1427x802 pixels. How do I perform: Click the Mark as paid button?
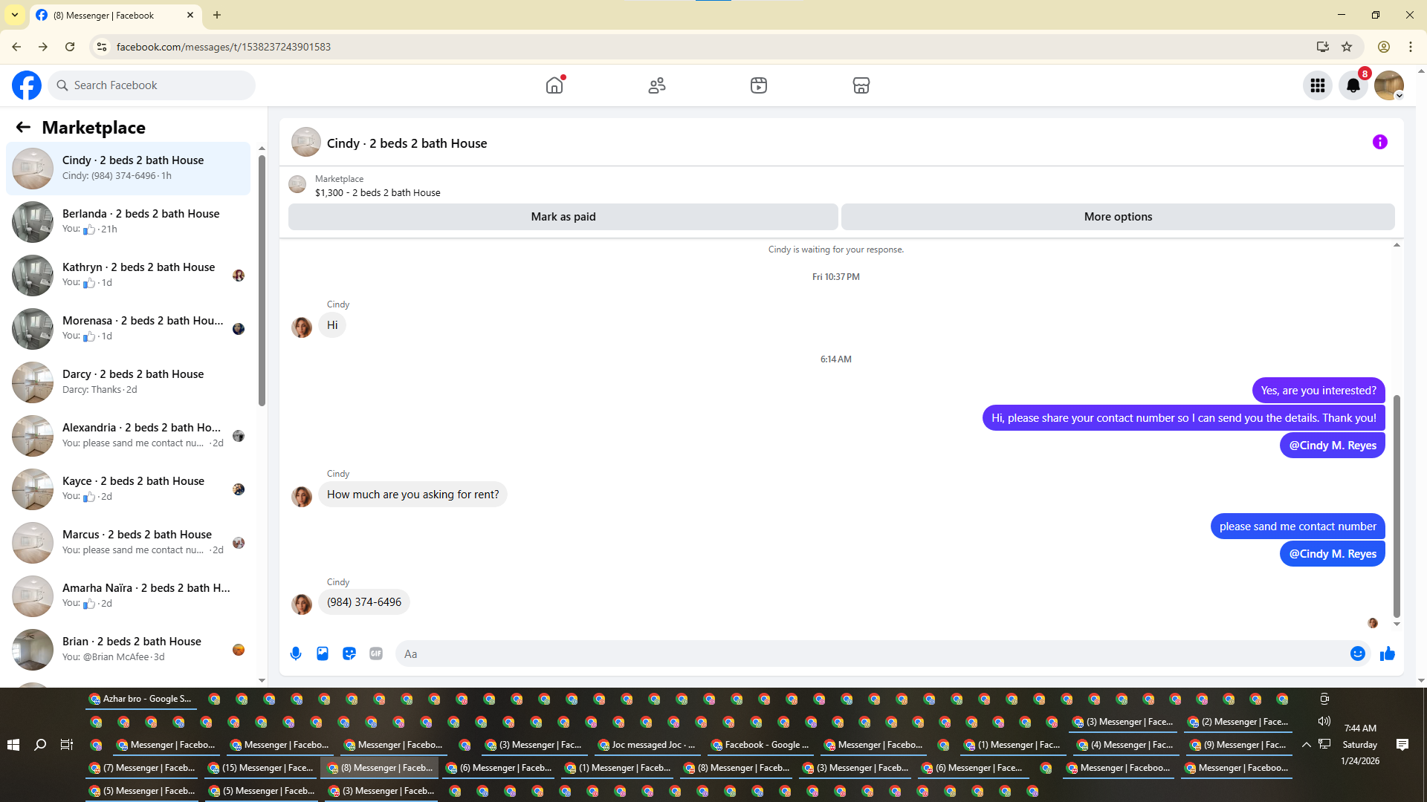(x=563, y=217)
